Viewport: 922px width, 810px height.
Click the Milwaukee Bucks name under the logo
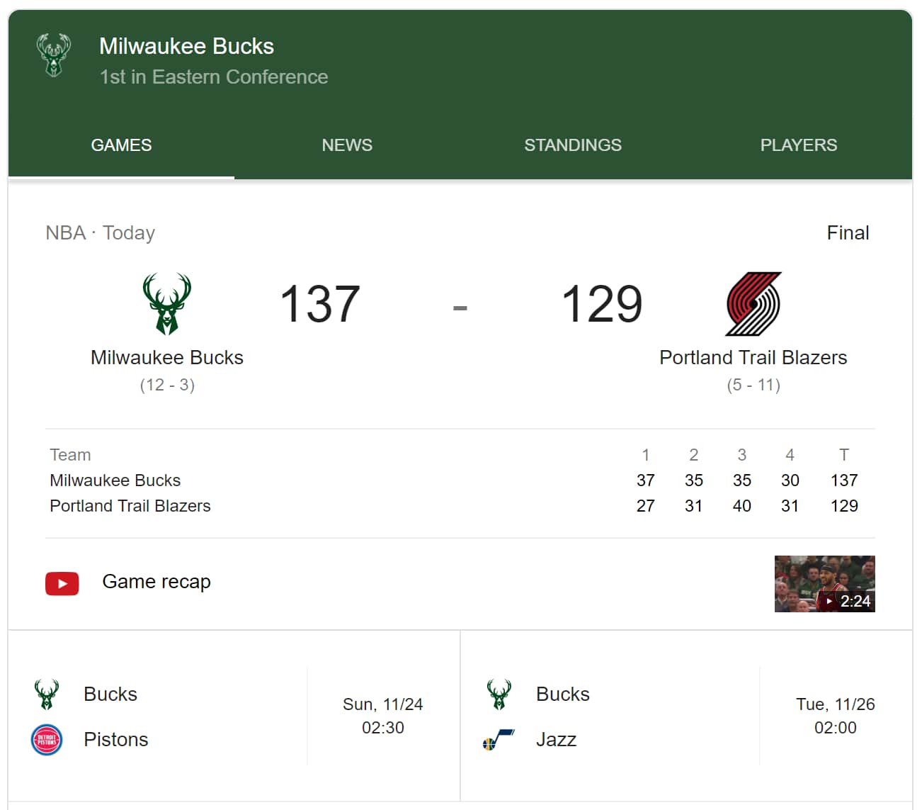tap(167, 358)
